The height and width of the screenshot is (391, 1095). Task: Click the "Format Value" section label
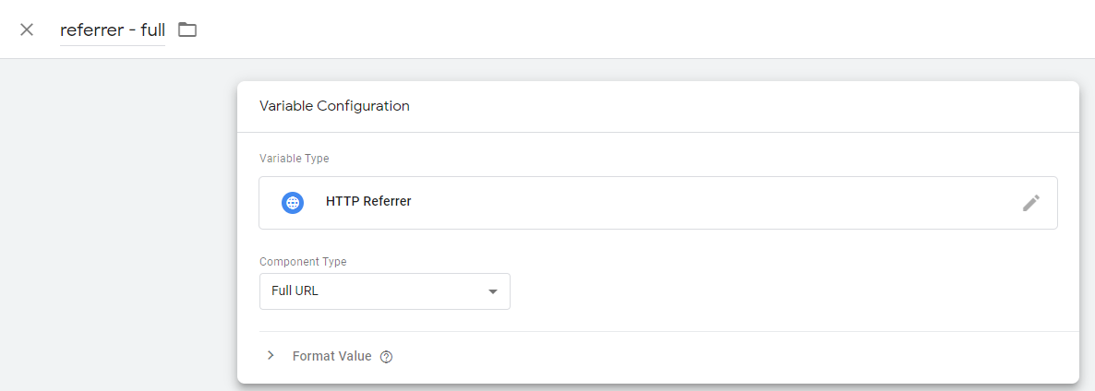pyautogui.click(x=331, y=356)
